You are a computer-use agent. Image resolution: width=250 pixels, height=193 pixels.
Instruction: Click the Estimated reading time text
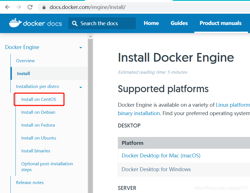point(153,72)
